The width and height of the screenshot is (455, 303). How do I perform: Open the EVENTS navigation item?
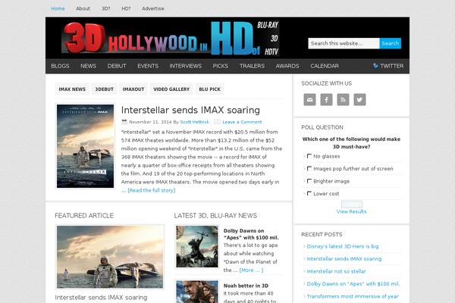[x=148, y=66]
